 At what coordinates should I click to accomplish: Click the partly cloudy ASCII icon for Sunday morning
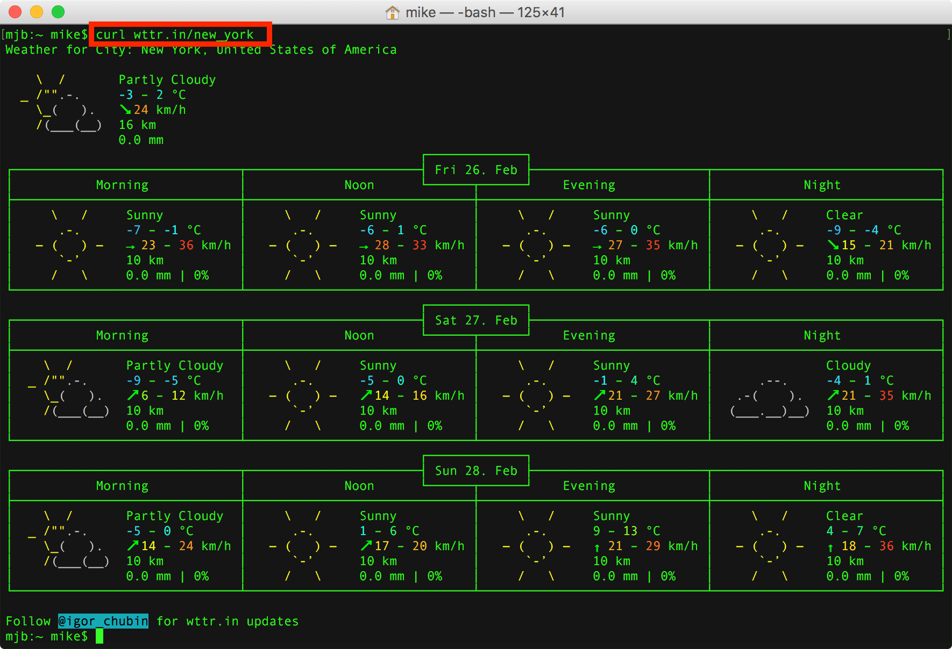pos(68,539)
